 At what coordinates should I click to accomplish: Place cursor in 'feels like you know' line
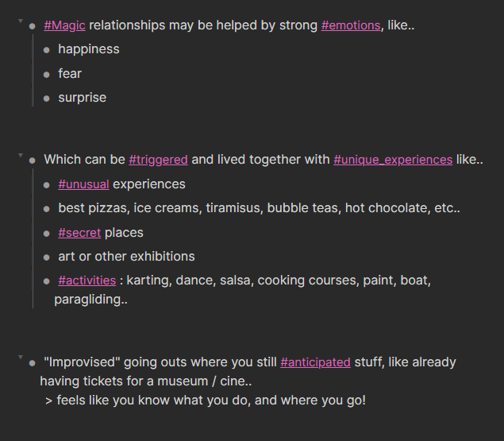point(206,400)
